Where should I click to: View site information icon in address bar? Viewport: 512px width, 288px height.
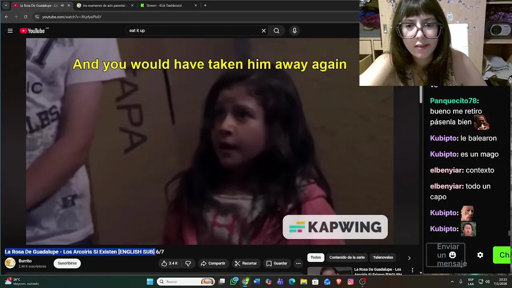[x=37, y=17]
